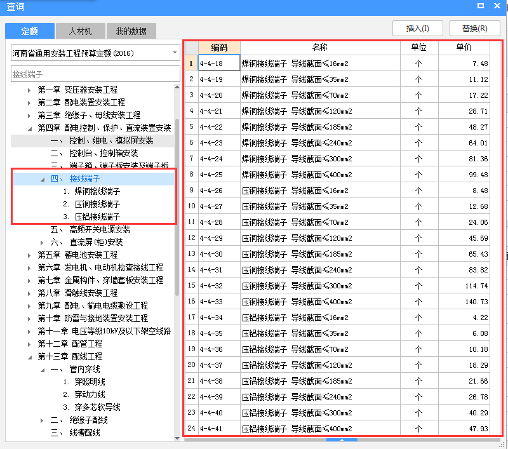Screen dimensions: 508x449
Task: Collapse 第四章 配电控制、保护 node
Action: coord(30,129)
